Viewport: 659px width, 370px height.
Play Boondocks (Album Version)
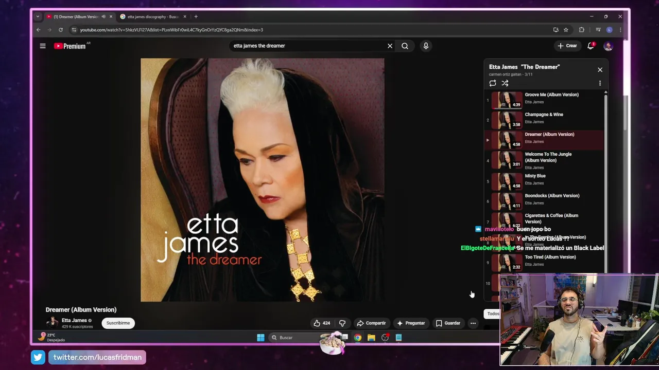pos(544,200)
